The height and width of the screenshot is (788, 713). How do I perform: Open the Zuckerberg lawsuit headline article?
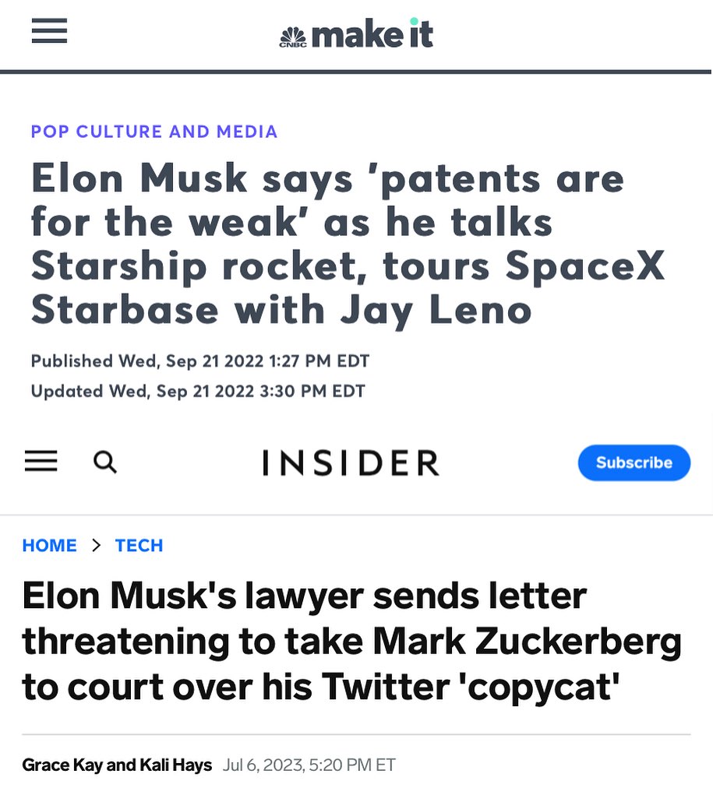point(352,642)
